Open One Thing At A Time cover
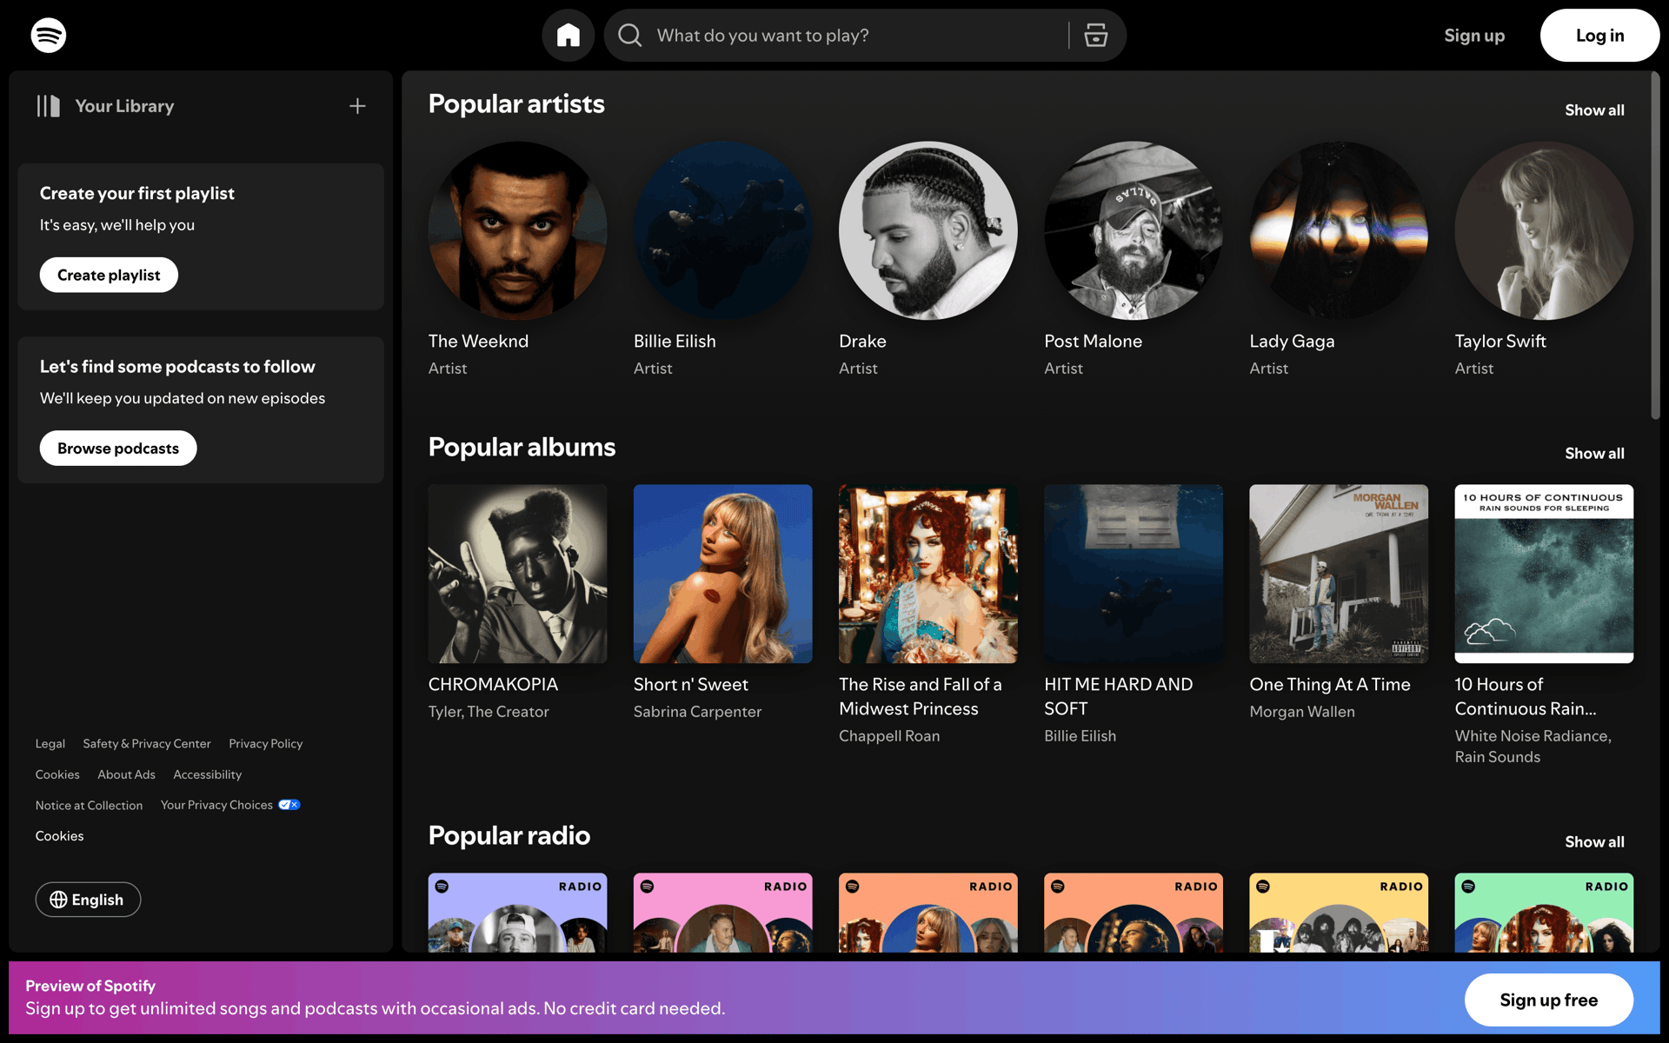Screen dimensions: 1669x1043 tap(1339, 574)
